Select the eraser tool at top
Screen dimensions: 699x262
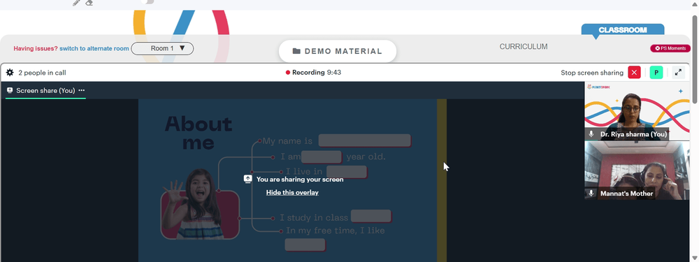tap(89, 3)
